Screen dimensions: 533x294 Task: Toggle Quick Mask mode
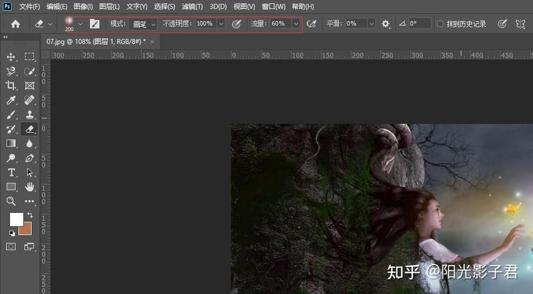click(11, 246)
